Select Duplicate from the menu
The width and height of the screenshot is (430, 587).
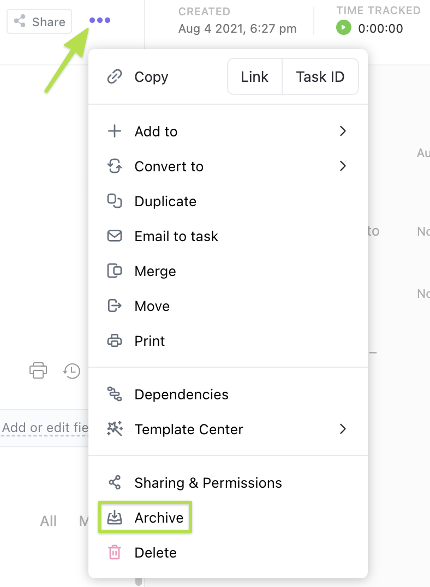165,201
